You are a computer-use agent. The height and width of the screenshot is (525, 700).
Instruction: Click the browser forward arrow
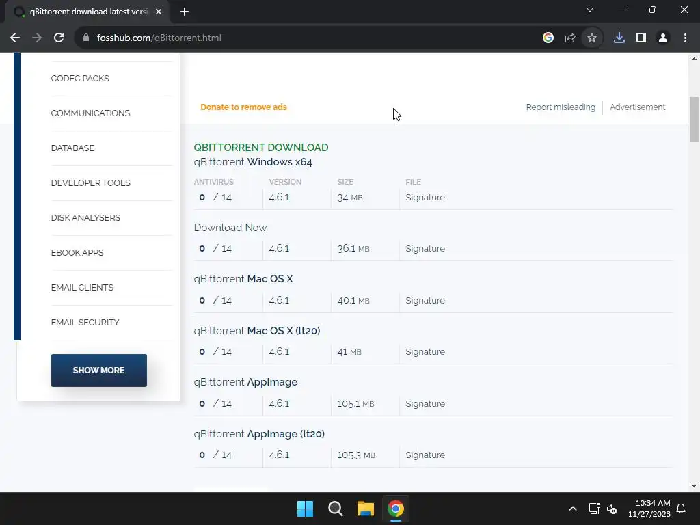(x=37, y=38)
